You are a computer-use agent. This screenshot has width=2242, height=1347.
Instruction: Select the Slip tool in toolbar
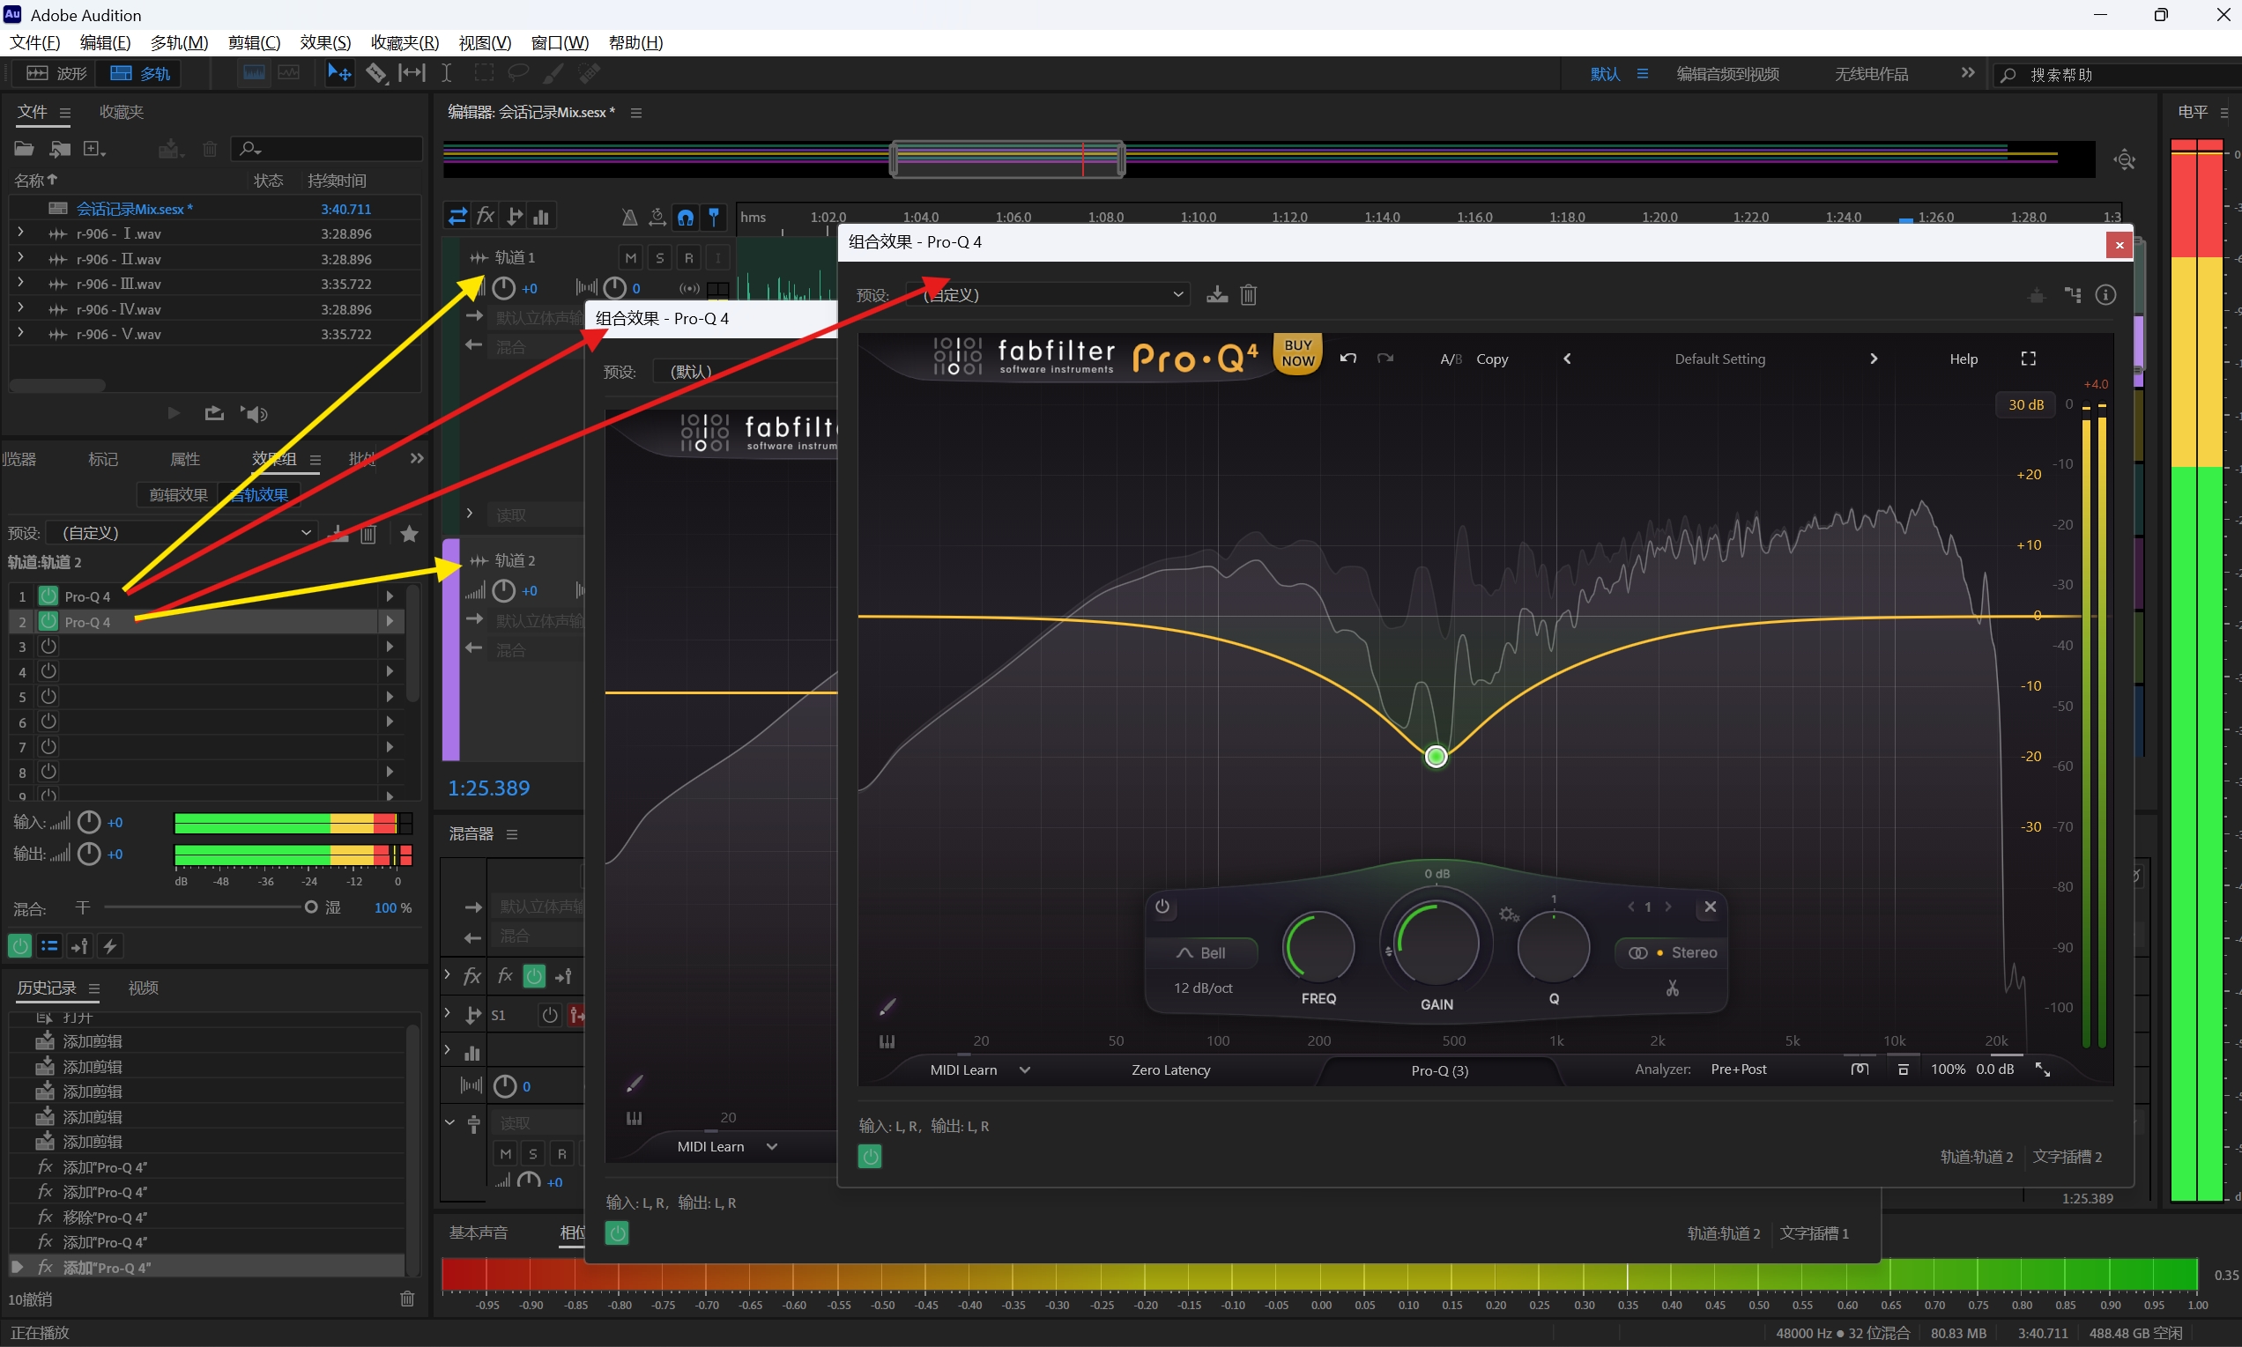coord(412,73)
